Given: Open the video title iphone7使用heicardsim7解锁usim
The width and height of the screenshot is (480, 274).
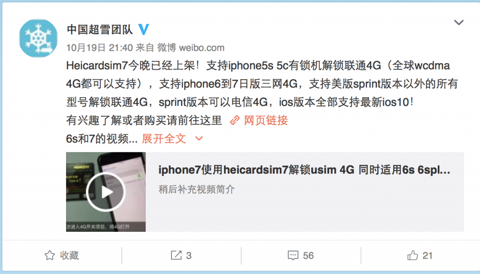Looking at the screenshot, I should (x=304, y=170).
